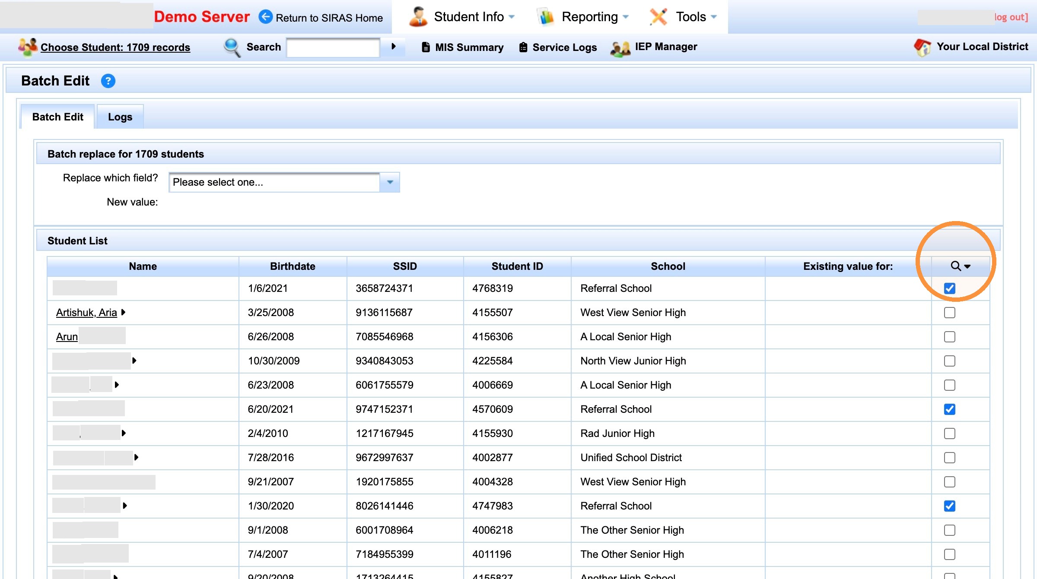Click the Your Local District schoolhouse icon
This screenshot has width=1037, height=579.
point(922,47)
